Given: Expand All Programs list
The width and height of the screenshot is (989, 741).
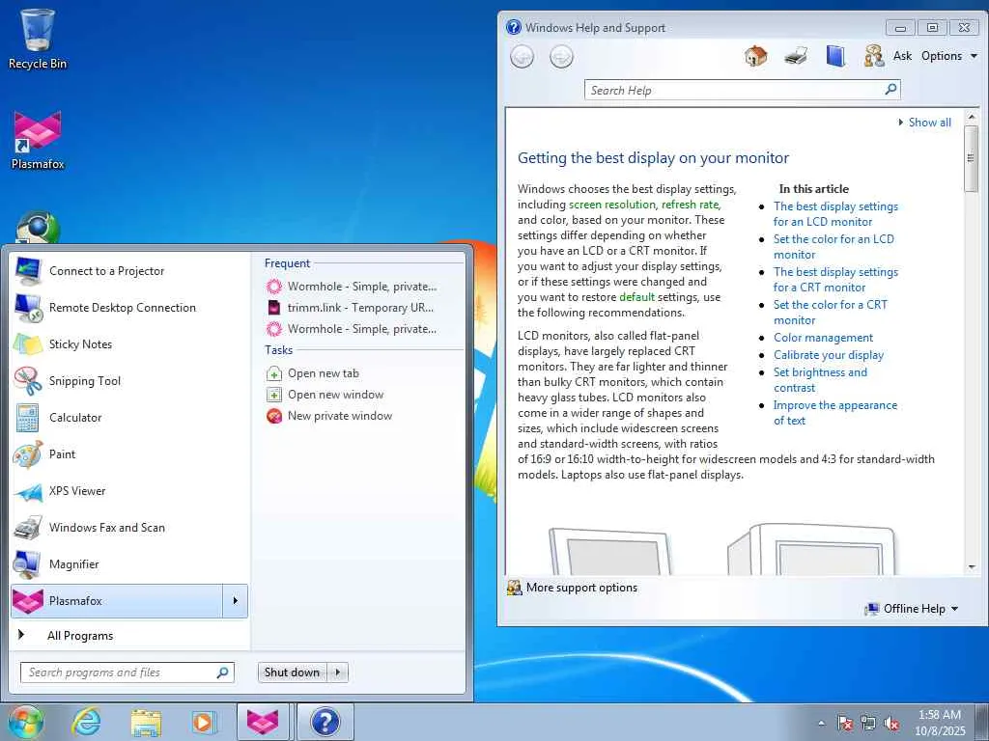Looking at the screenshot, I should 129,635.
